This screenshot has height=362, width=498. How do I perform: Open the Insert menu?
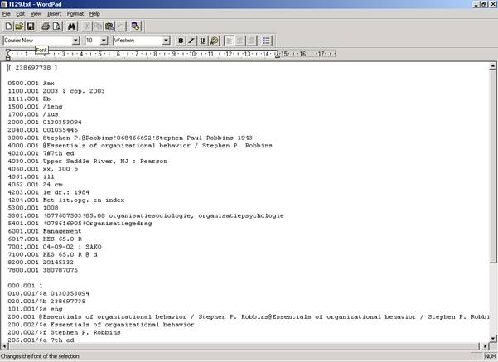(x=55, y=13)
